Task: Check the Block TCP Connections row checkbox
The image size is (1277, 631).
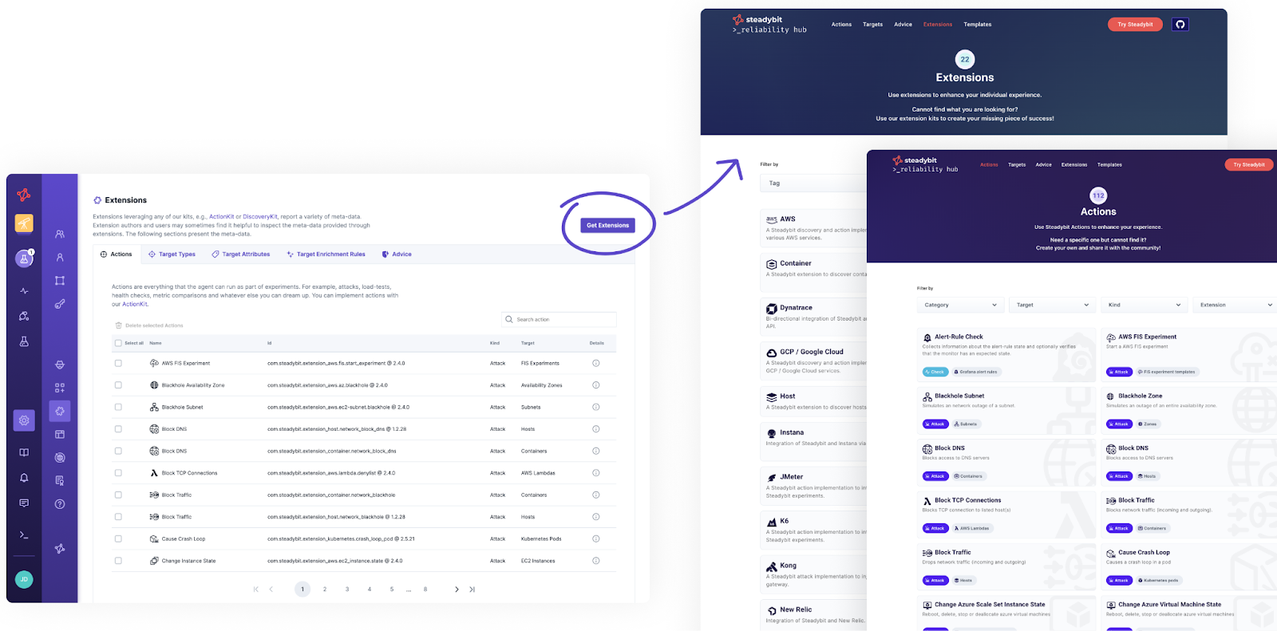Action: [118, 473]
